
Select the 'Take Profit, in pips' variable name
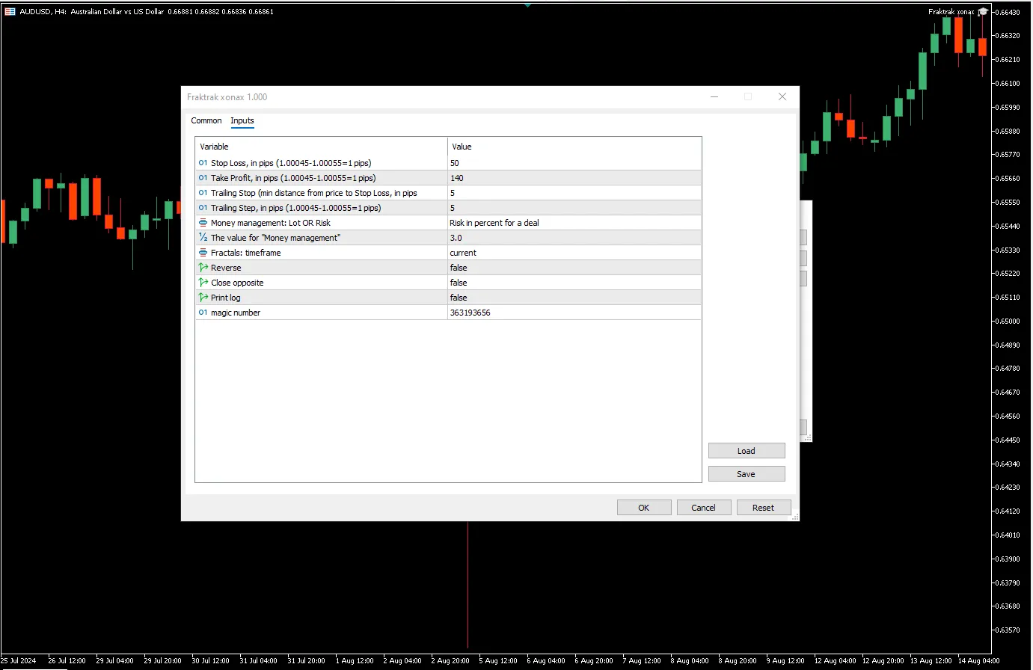click(x=293, y=178)
